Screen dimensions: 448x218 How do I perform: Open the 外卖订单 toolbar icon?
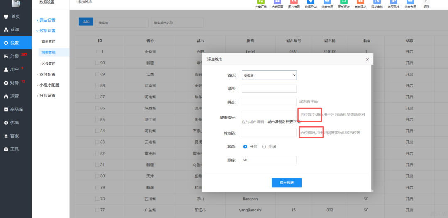pos(261,4)
